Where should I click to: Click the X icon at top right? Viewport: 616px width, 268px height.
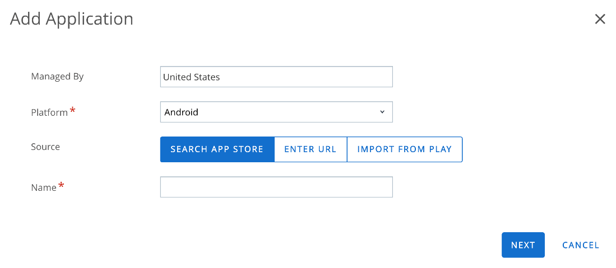600,19
